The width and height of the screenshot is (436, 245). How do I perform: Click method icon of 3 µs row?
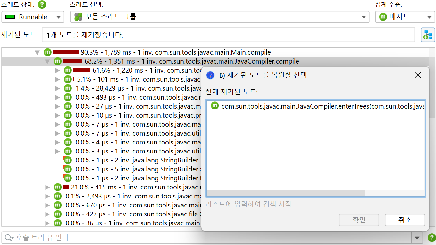click(68, 151)
